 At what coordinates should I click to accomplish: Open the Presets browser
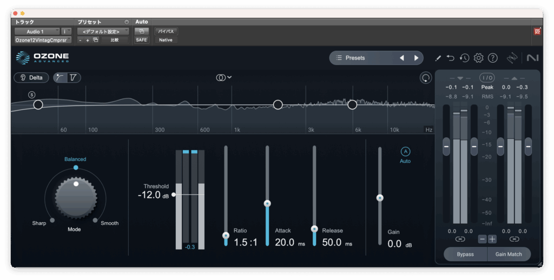[x=362, y=58]
